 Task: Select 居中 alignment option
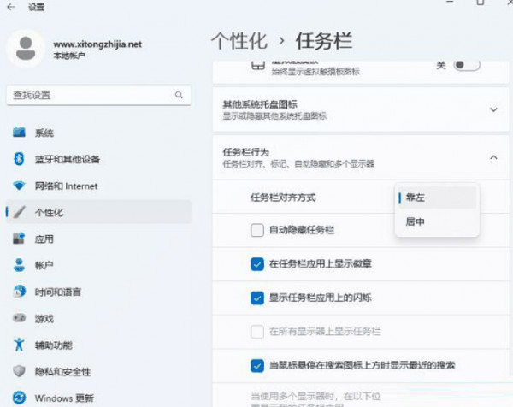(x=437, y=221)
